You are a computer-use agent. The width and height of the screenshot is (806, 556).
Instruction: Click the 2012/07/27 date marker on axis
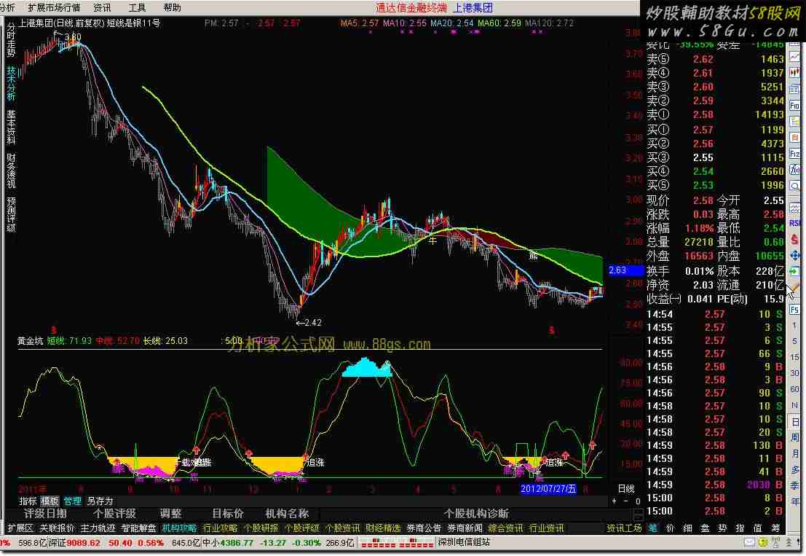(548, 489)
